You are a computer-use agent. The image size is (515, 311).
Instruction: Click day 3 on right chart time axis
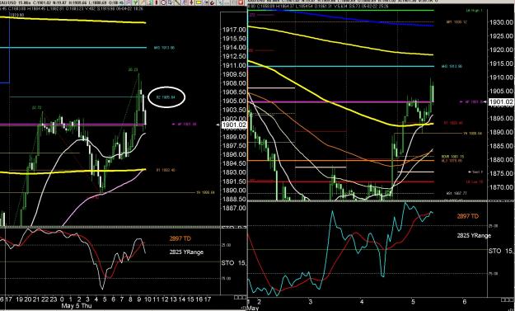point(310,301)
